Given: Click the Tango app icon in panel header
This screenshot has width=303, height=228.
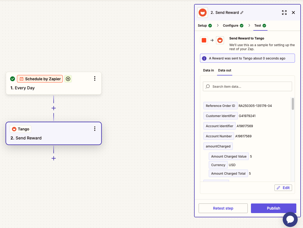Looking at the screenshot, I should coord(203,13).
